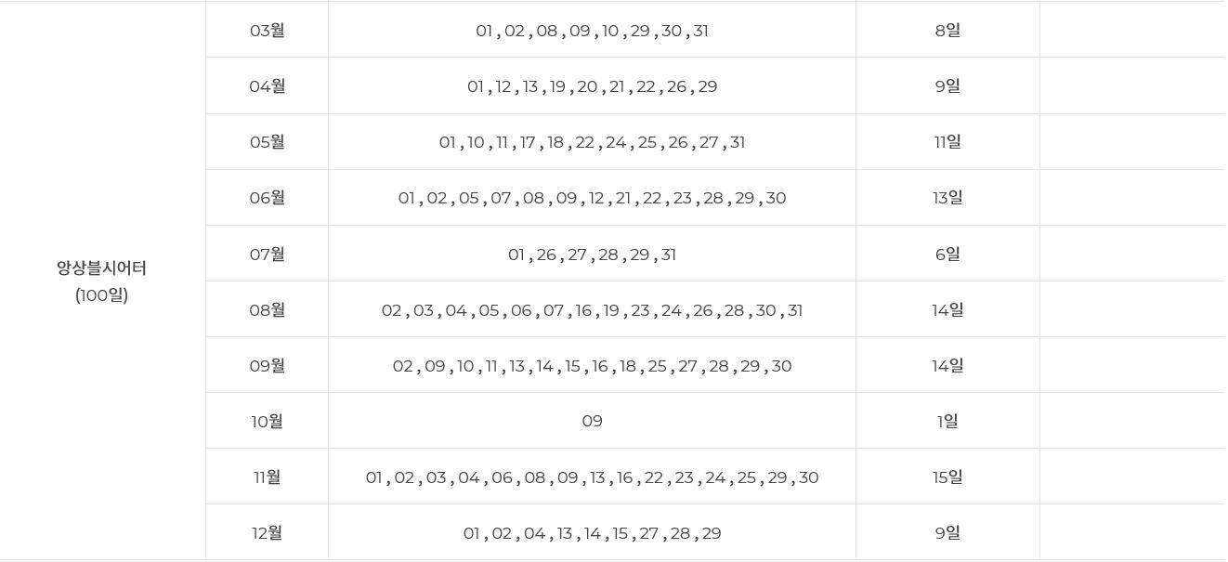Click the single date 09 in October row

pos(592,421)
